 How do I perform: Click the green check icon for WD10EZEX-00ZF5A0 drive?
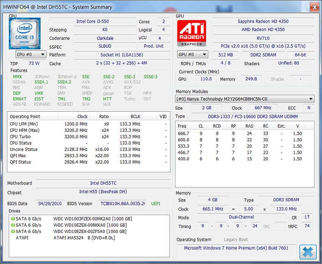pos(13,231)
